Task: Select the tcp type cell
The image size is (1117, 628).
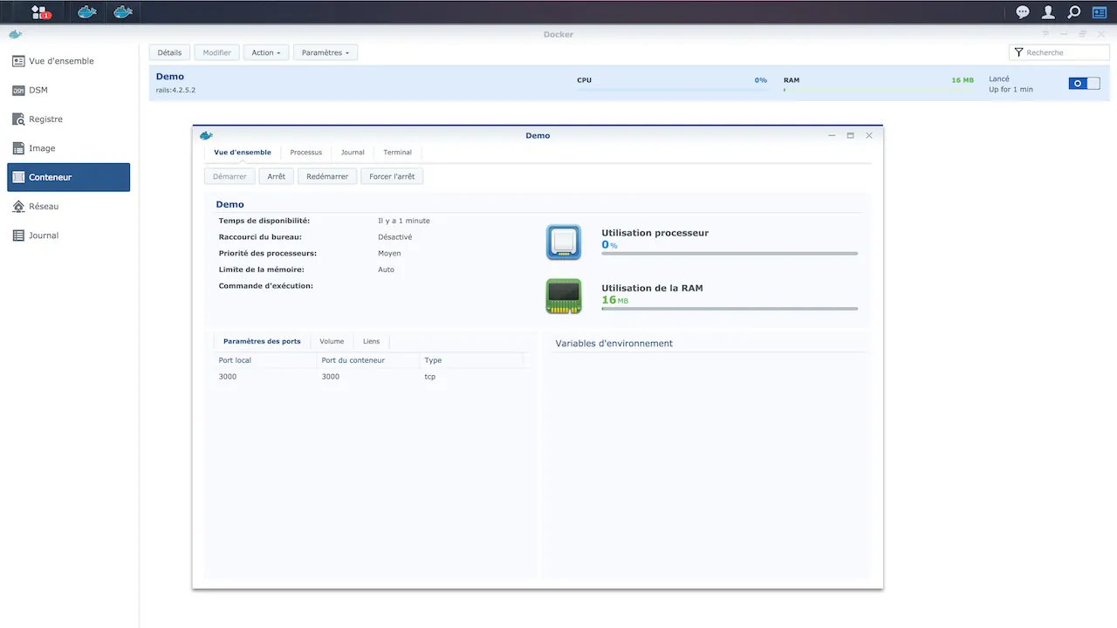Action: (x=430, y=377)
